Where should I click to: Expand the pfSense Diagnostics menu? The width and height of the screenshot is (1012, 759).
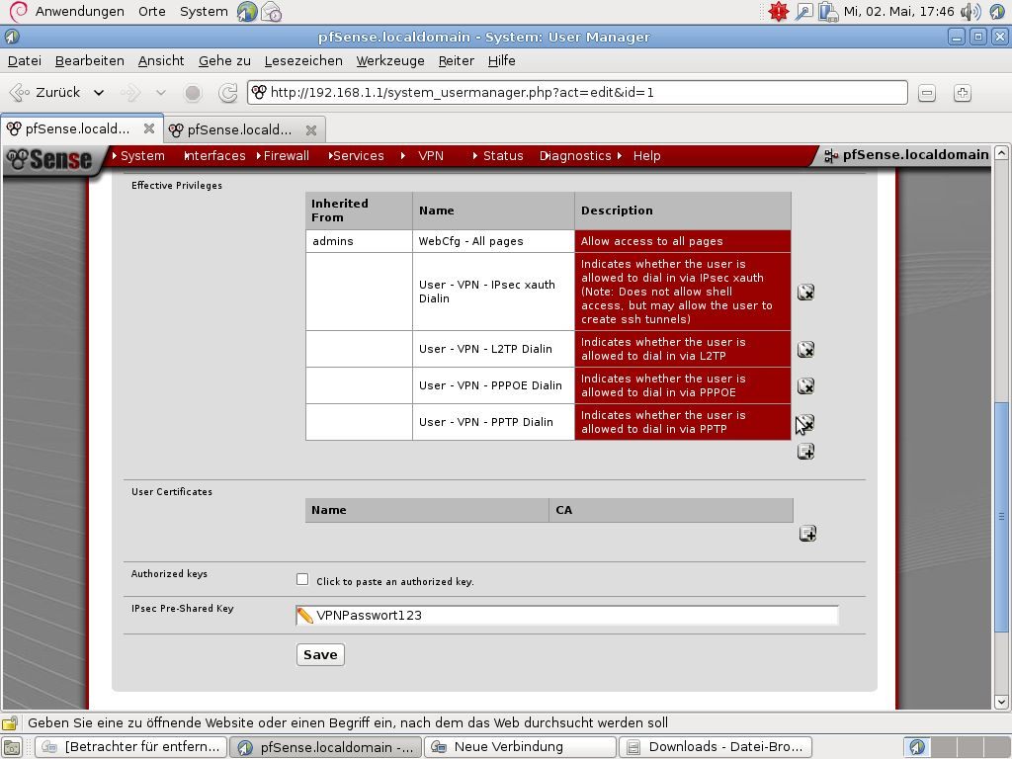575,155
